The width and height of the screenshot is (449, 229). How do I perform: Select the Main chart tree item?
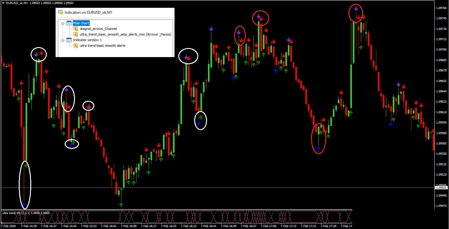click(81, 23)
